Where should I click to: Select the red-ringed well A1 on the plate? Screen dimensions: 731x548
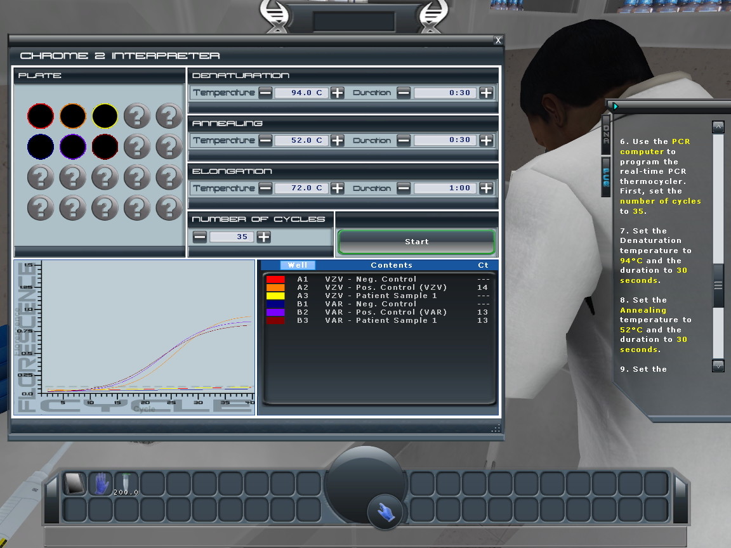pyautogui.click(x=41, y=116)
